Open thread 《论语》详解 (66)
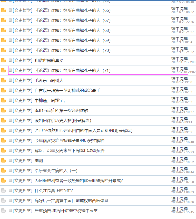The height and width of the screenshot is (219, 196). (x=73, y=11)
